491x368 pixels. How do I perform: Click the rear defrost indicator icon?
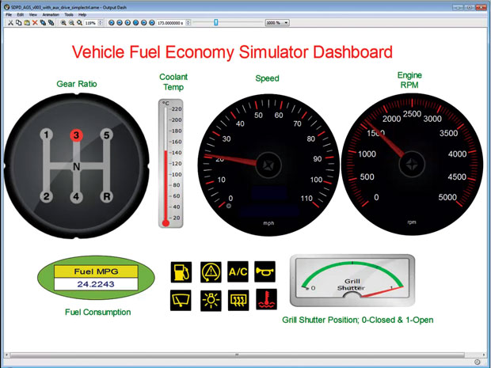(238, 301)
